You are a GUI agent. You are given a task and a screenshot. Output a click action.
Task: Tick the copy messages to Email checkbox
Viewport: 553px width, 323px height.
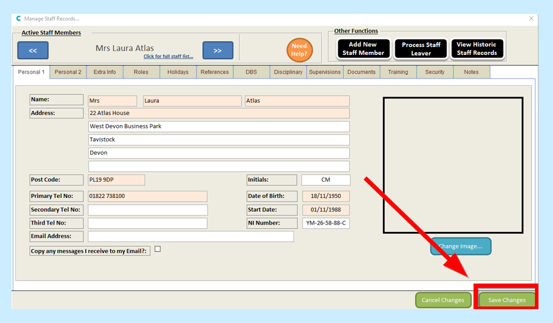click(158, 249)
